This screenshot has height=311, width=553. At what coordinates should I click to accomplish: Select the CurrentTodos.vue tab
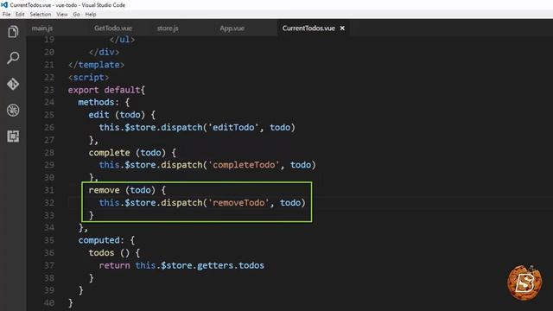(x=308, y=29)
